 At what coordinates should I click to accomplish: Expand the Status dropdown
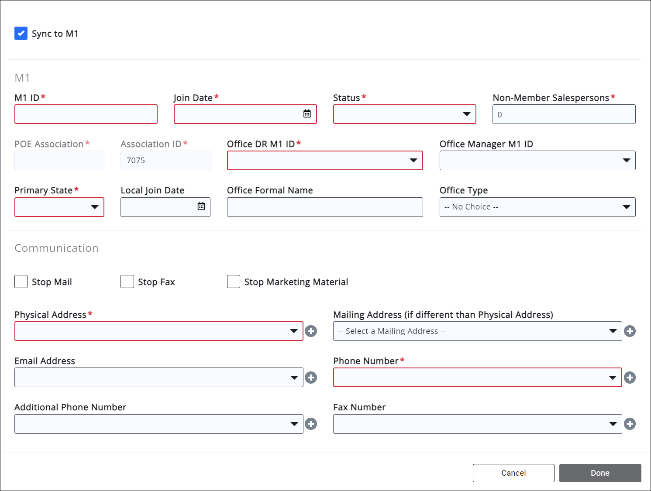pos(404,114)
